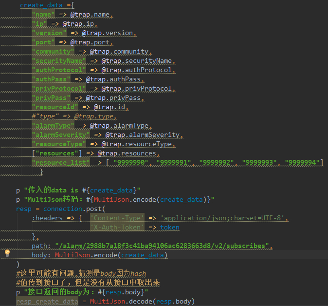Click connection.post method call
The width and height of the screenshot is (328, 306).
pyautogui.click(x=74, y=209)
